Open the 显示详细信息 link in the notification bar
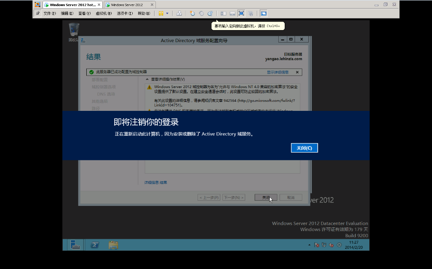Screen dimensions: 432x269 tap(277, 72)
